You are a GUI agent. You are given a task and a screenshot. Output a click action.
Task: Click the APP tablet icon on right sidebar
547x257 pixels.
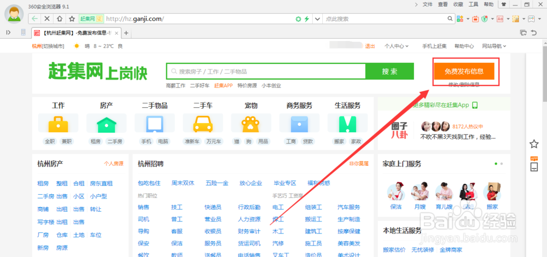tap(534, 164)
